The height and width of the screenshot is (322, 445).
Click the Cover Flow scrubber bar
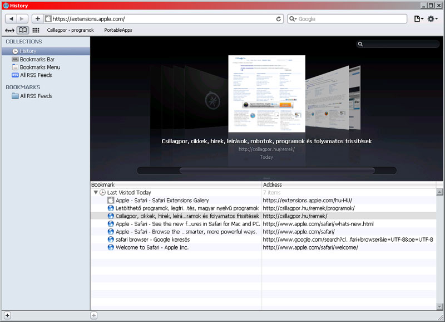click(x=277, y=170)
